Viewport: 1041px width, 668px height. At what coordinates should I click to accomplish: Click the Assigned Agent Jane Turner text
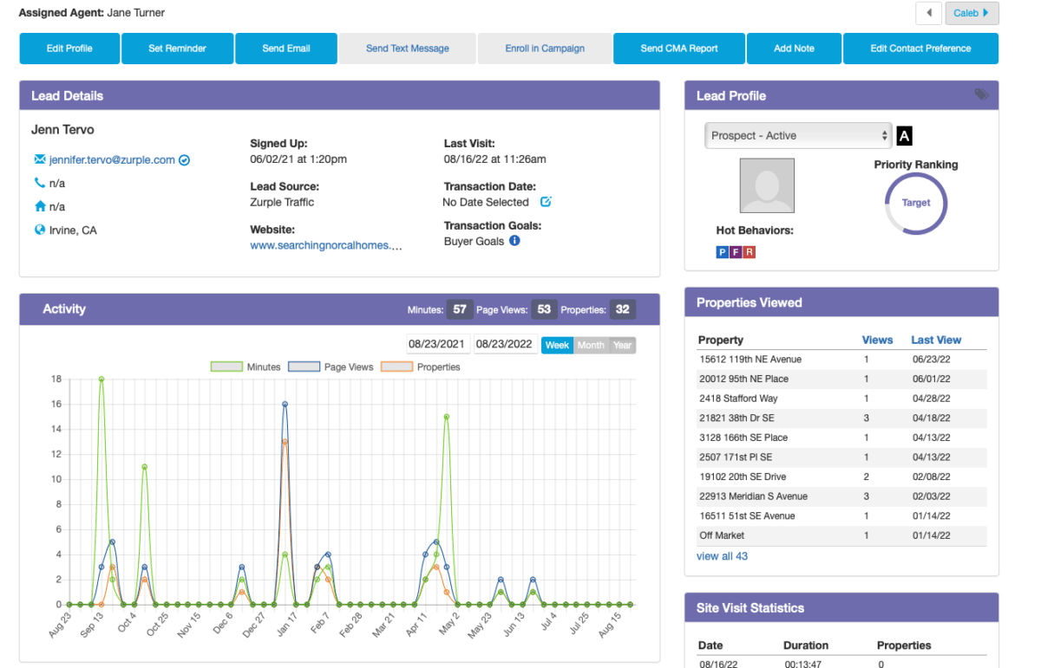(91, 13)
